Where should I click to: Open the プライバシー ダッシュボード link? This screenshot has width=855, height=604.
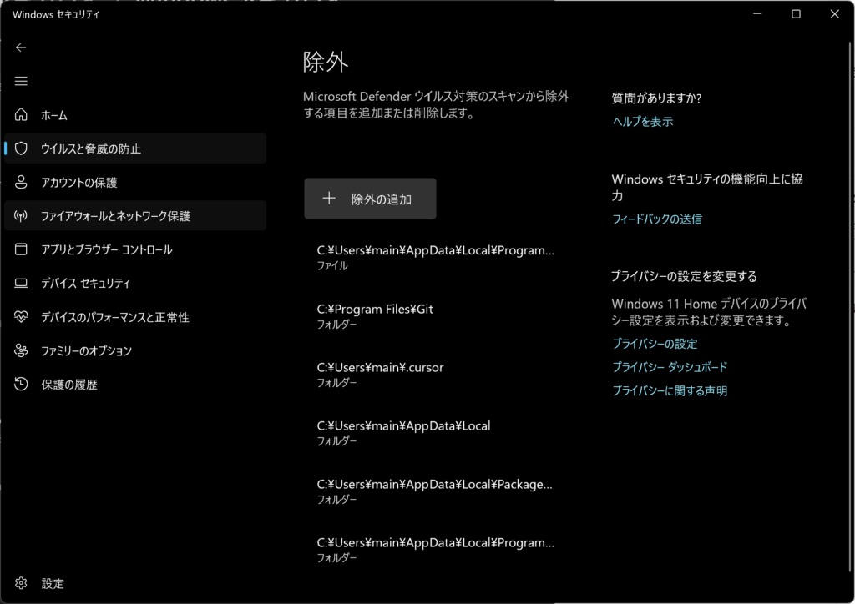670,367
